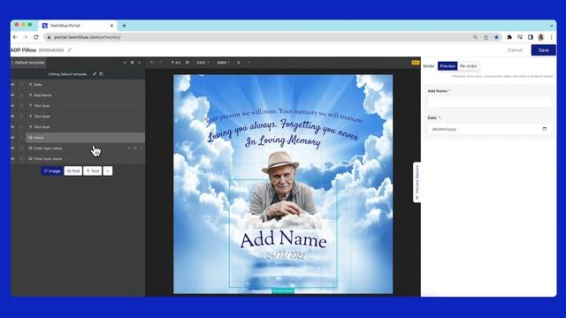
Task: Open the date picker calendar icon
Action: click(545, 129)
